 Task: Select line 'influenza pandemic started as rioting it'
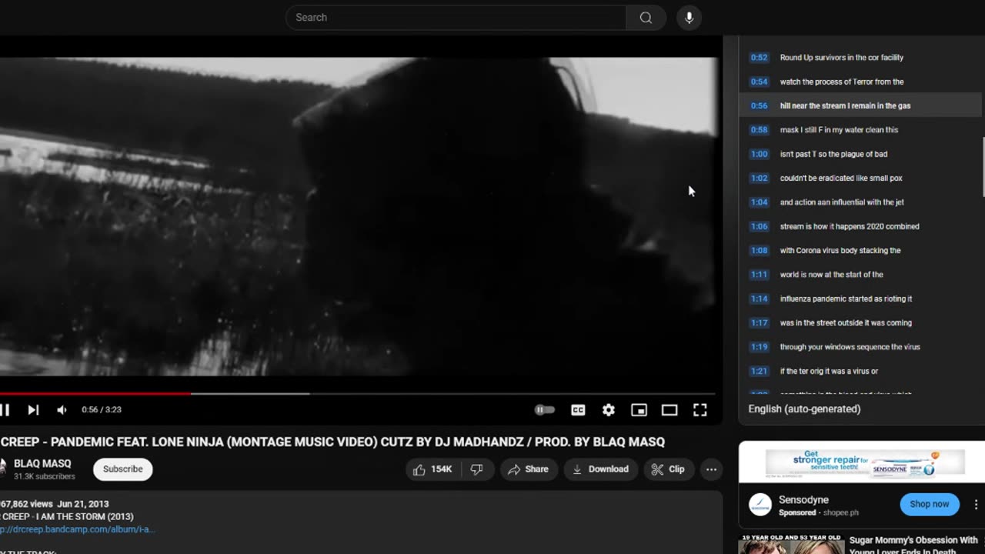860,299
